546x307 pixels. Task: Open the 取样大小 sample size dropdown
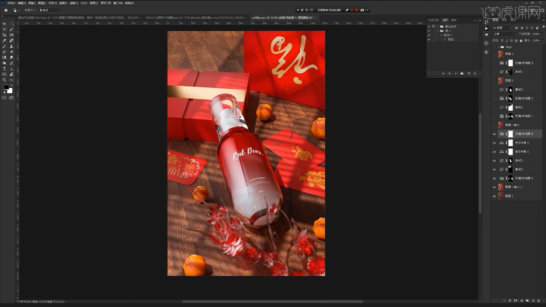[50, 10]
